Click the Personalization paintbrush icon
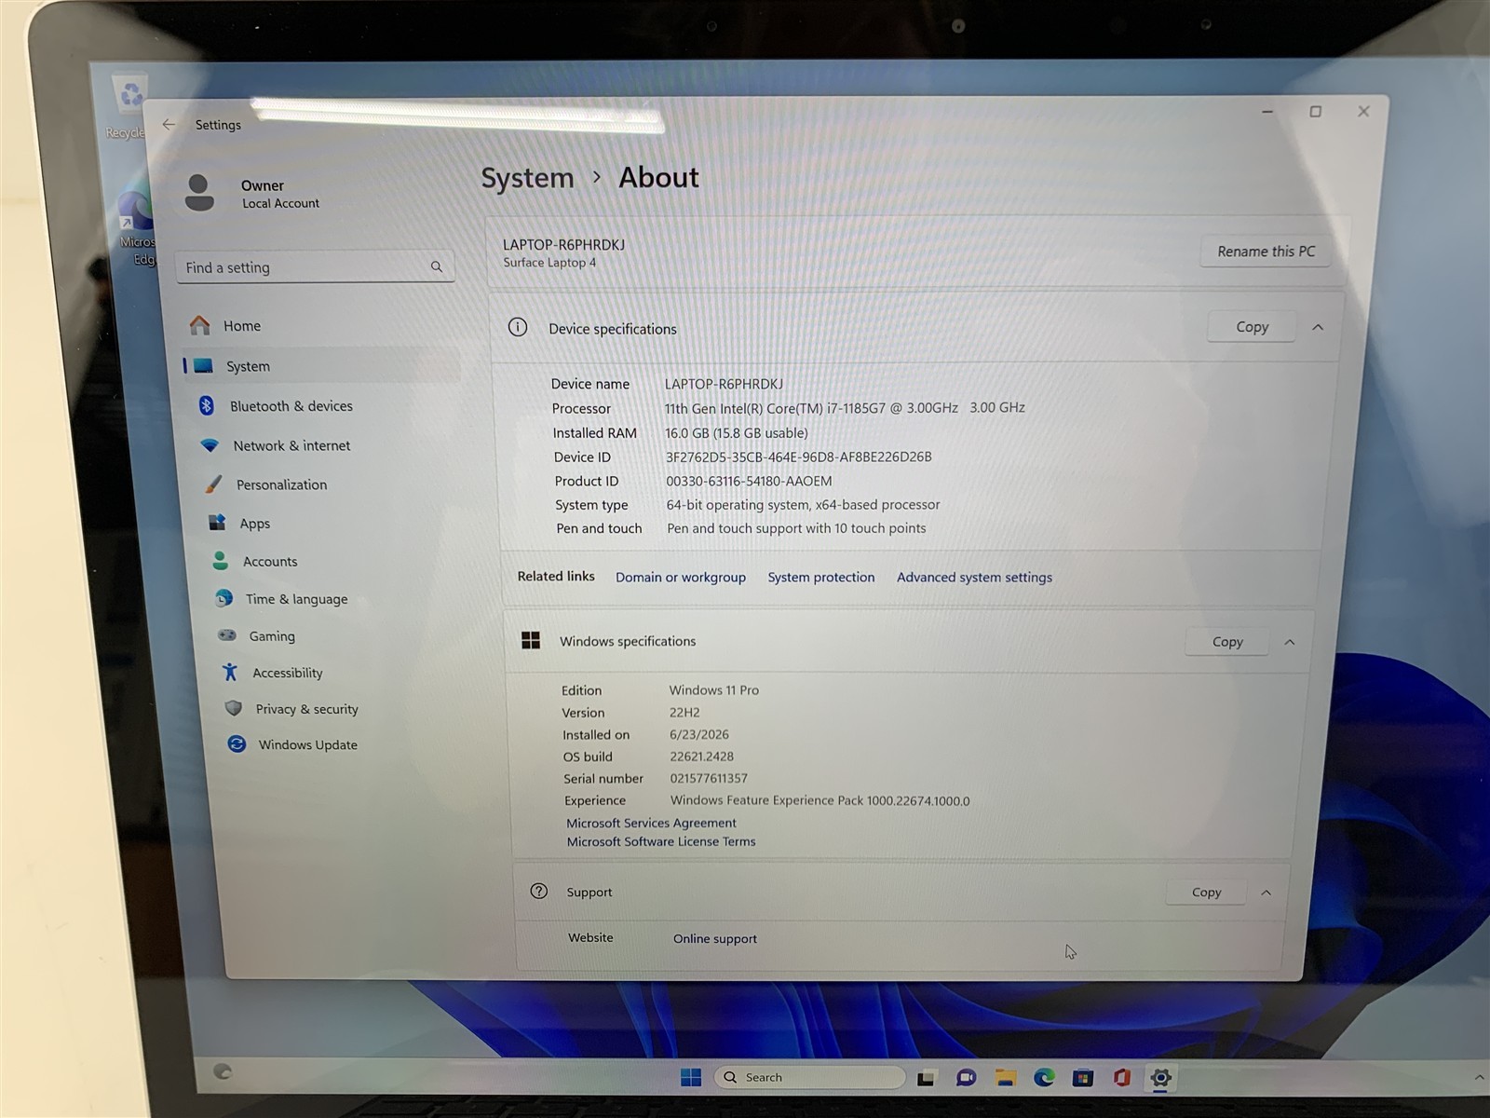The width and height of the screenshot is (1490, 1118). [x=213, y=484]
